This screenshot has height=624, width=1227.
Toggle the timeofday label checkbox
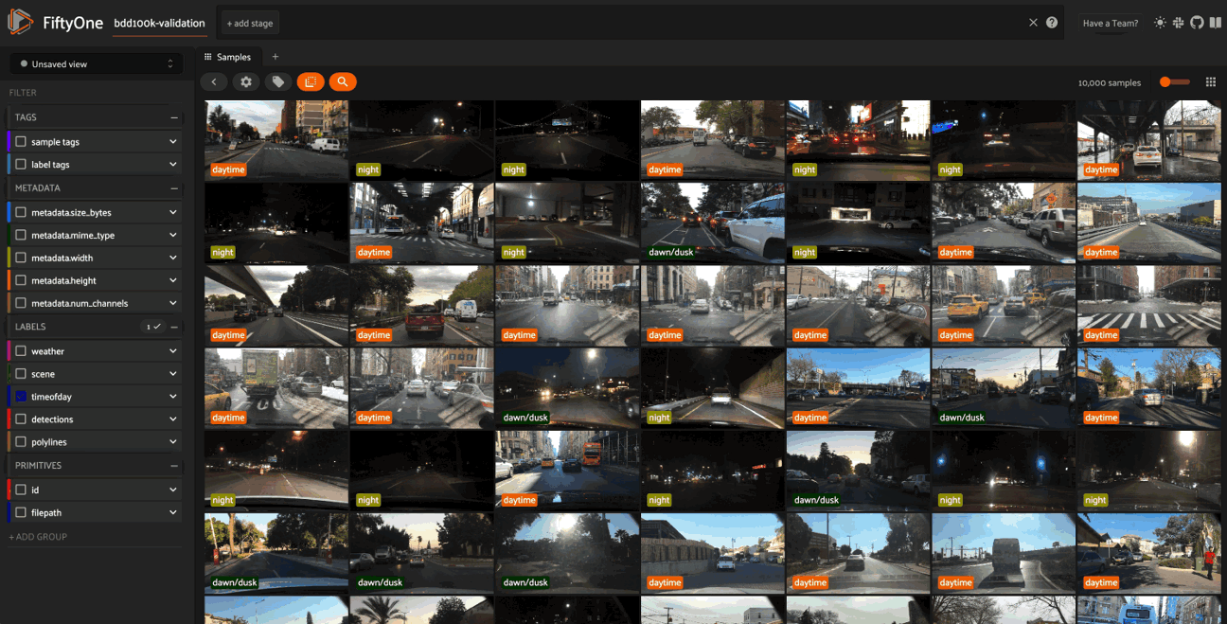tap(21, 397)
